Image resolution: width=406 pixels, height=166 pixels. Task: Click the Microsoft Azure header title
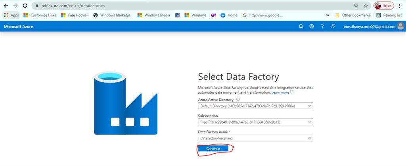pyautogui.click(x=18, y=27)
